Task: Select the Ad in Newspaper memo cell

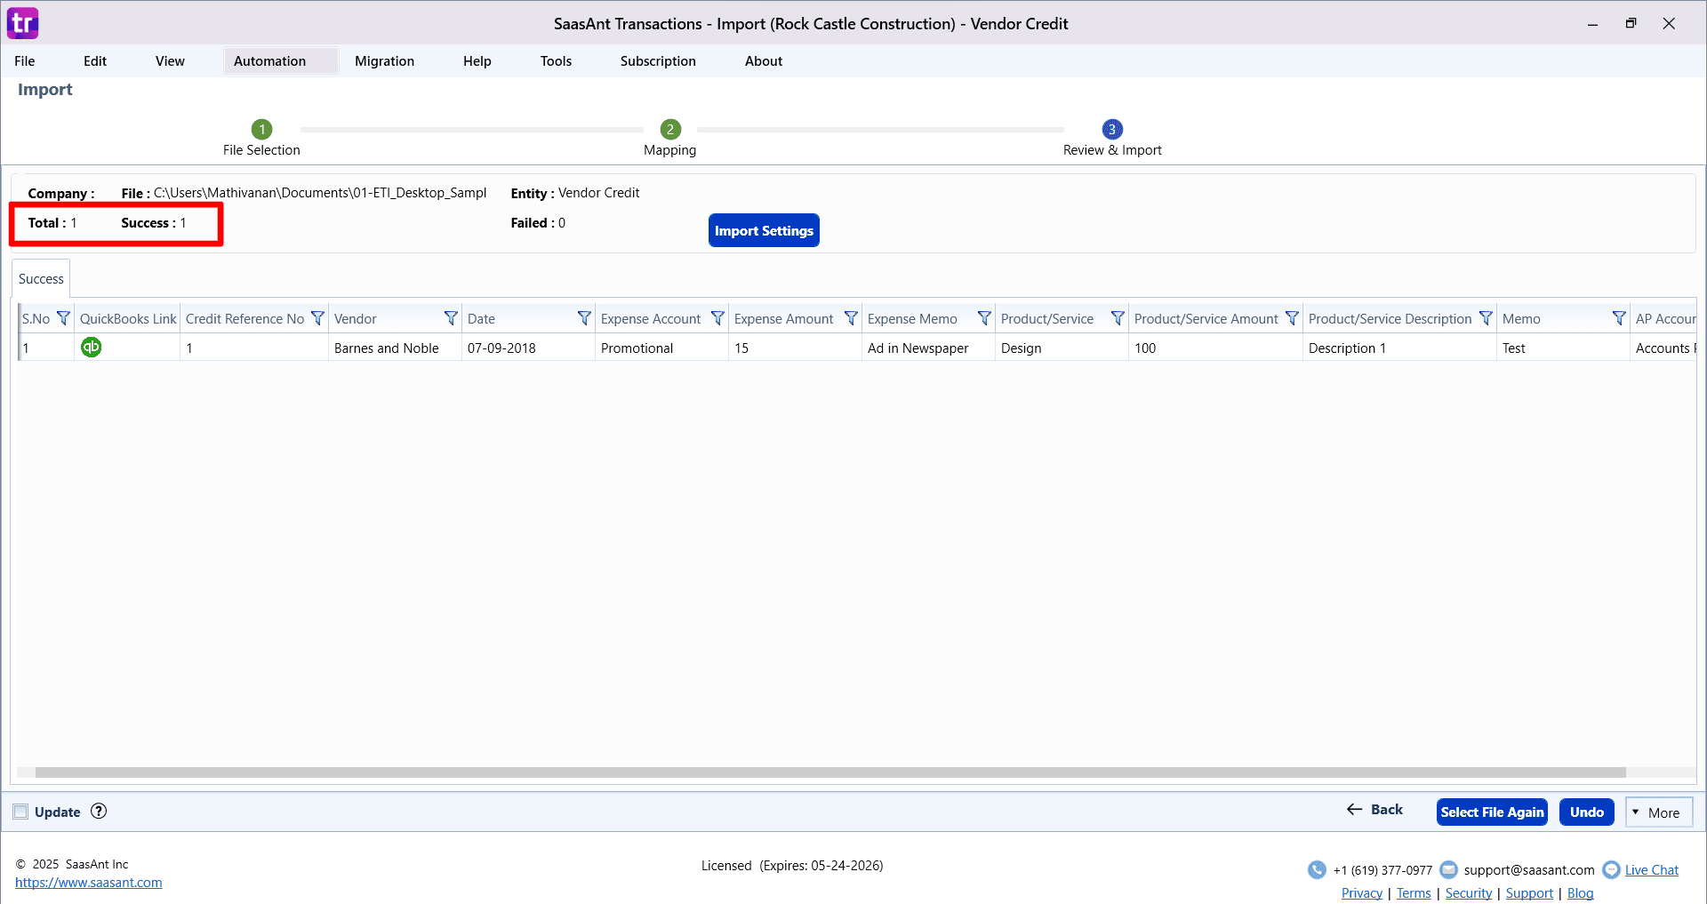Action: pyautogui.click(x=928, y=348)
